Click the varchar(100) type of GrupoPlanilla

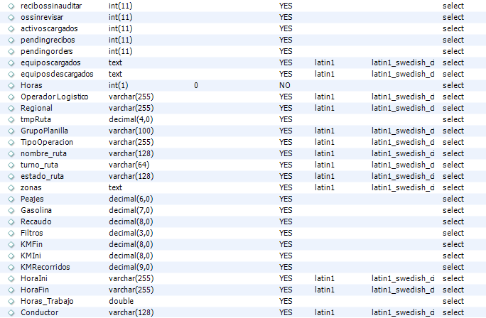[131, 131]
